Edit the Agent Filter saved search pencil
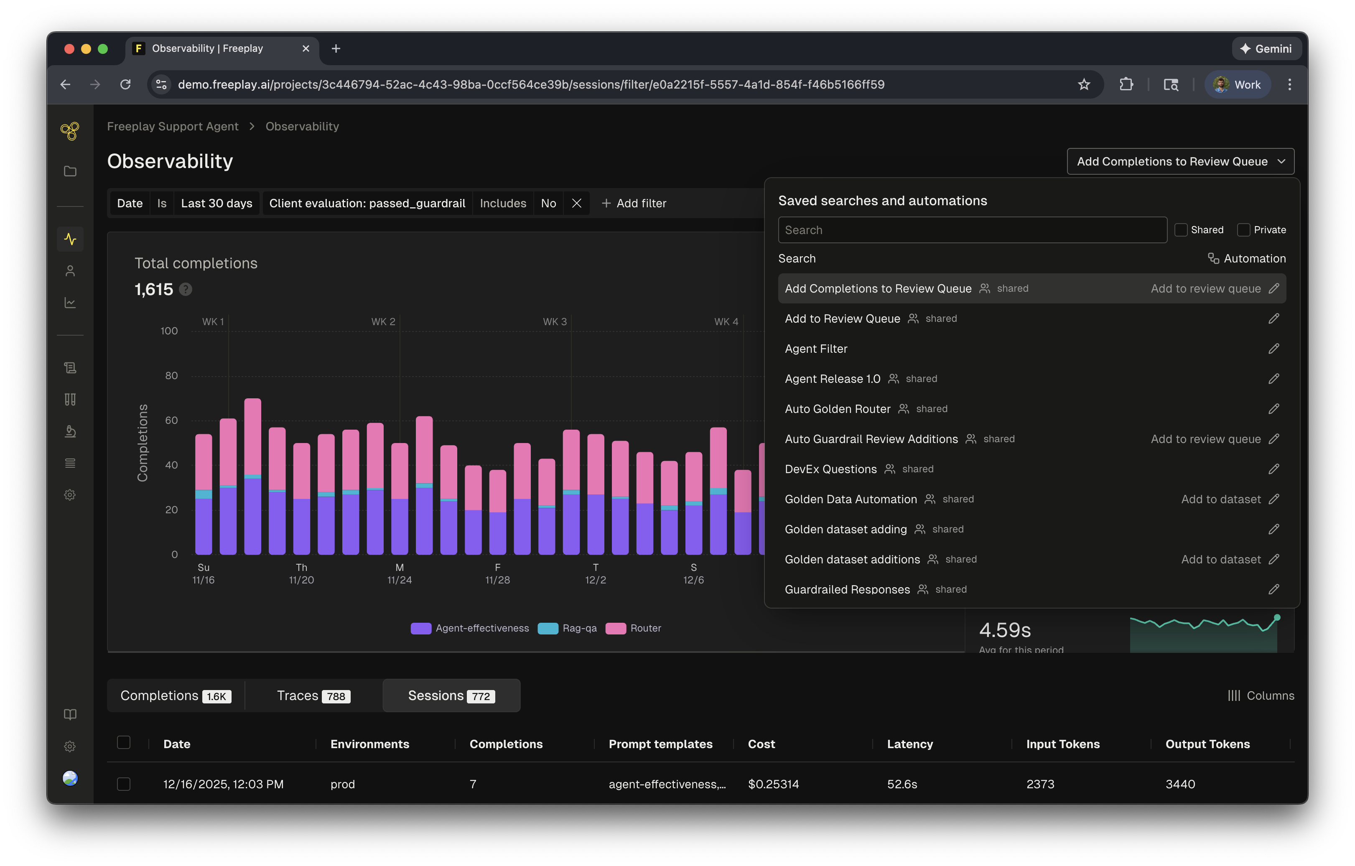 (x=1273, y=349)
